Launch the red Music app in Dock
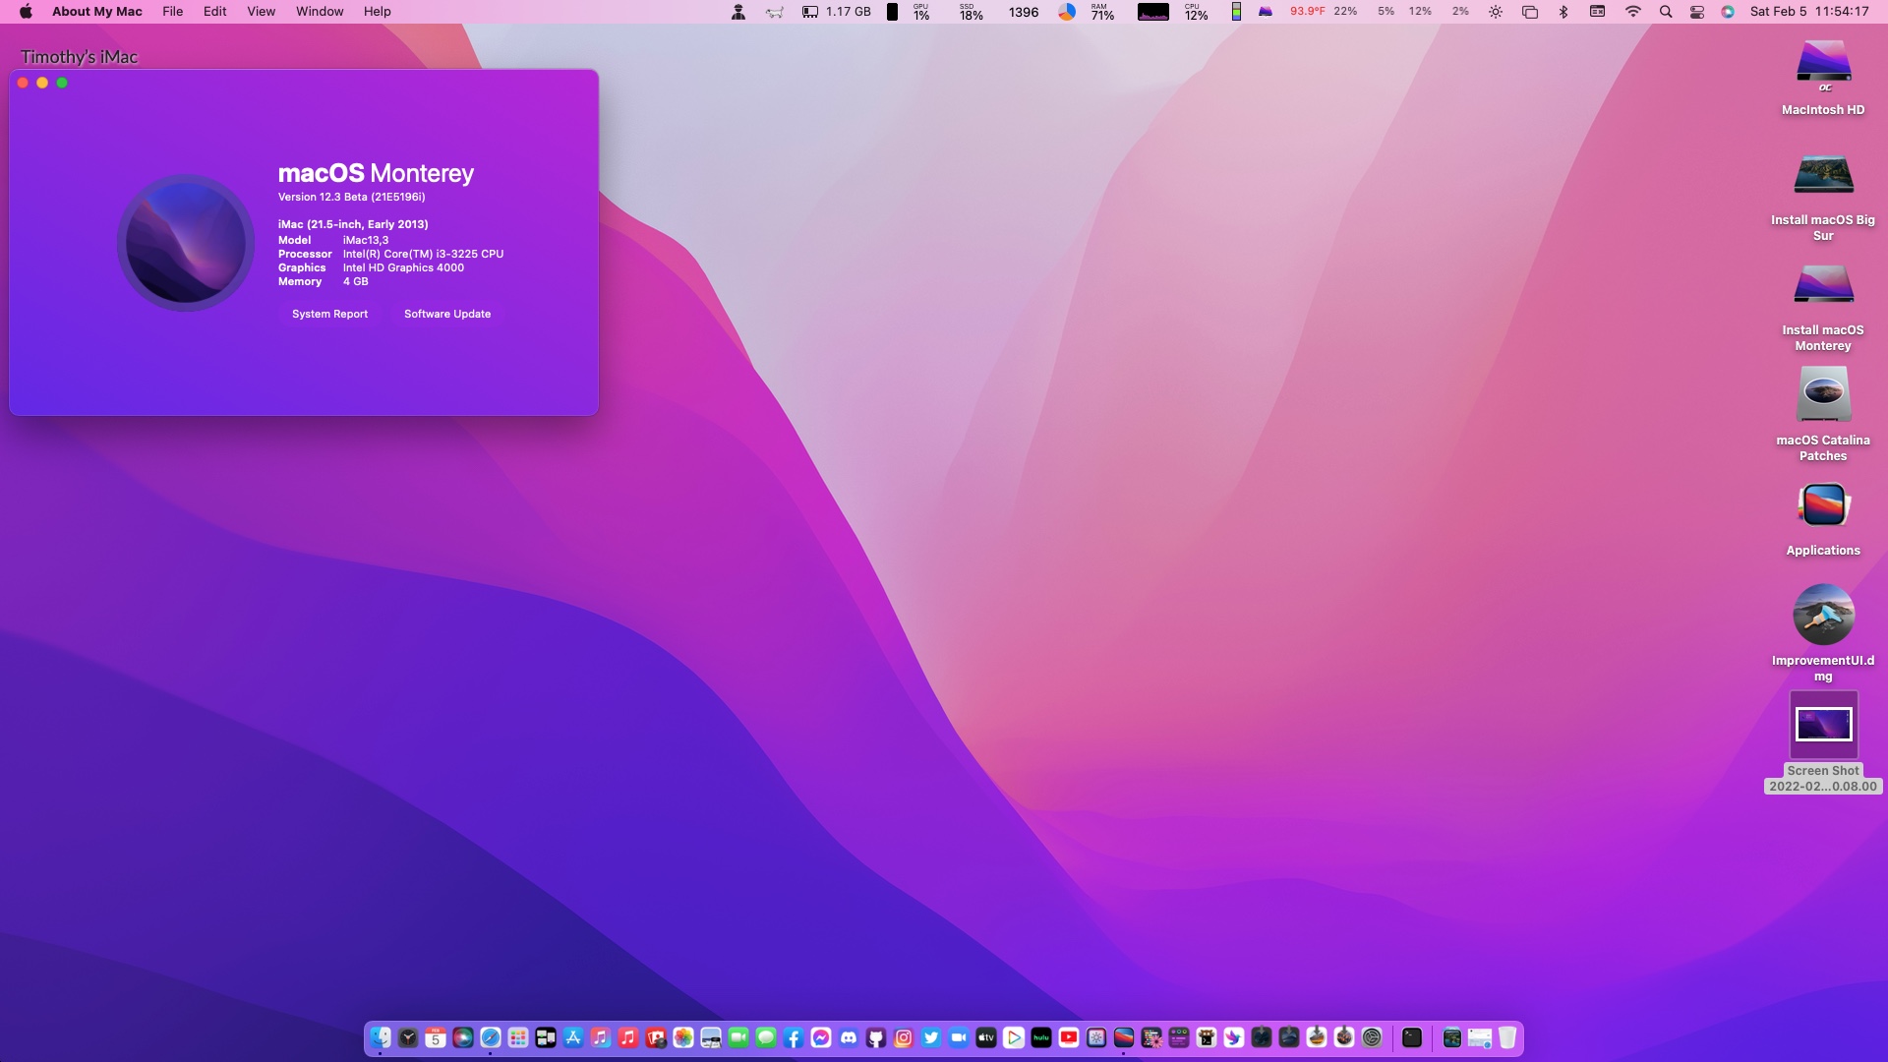The image size is (1888, 1062). click(x=628, y=1037)
